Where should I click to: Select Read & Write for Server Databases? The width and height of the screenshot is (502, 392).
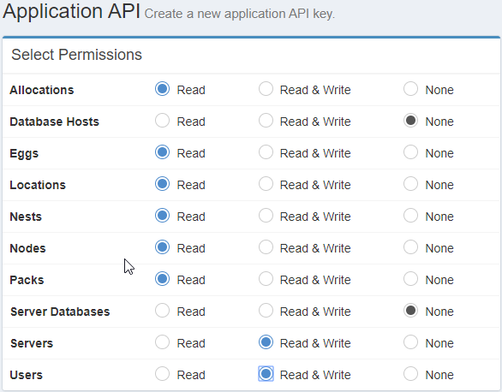click(x=266, y=311)
